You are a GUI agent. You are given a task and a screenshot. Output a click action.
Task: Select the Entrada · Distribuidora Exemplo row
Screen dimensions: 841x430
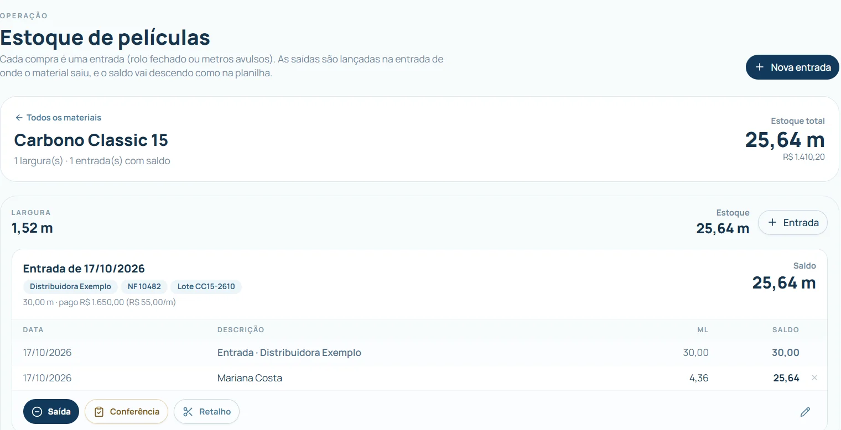click(419, 353)
